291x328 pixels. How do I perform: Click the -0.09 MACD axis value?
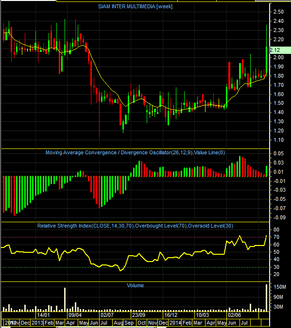coord(278,217)
